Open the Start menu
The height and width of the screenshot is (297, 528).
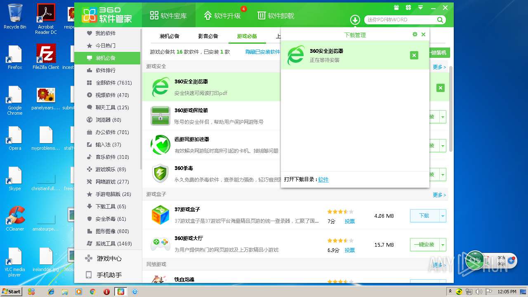(x=12, y=291)
